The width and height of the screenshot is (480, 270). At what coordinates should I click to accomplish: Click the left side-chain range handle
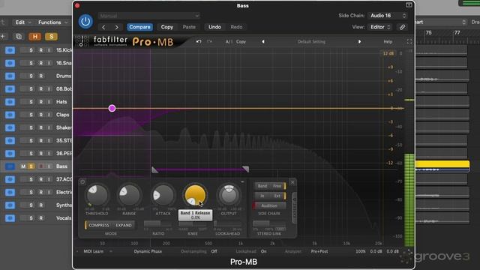(x=155, y=170)
